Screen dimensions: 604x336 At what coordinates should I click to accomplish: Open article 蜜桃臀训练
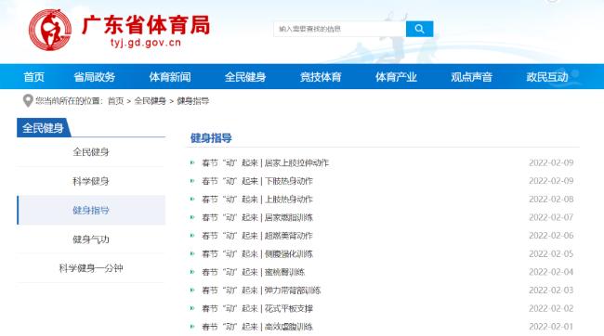point(254,272)
